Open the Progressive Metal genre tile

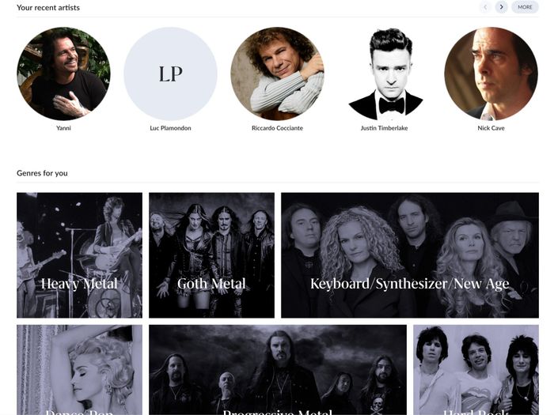tap(278, 370)
